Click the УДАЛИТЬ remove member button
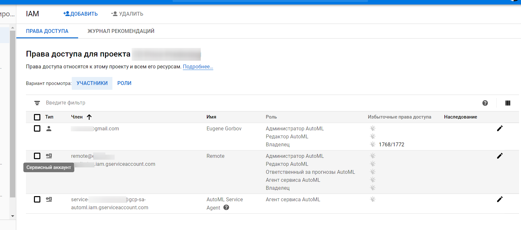Image resolution: width=521 pixels, height=230 pixels. tap(127, 14)
